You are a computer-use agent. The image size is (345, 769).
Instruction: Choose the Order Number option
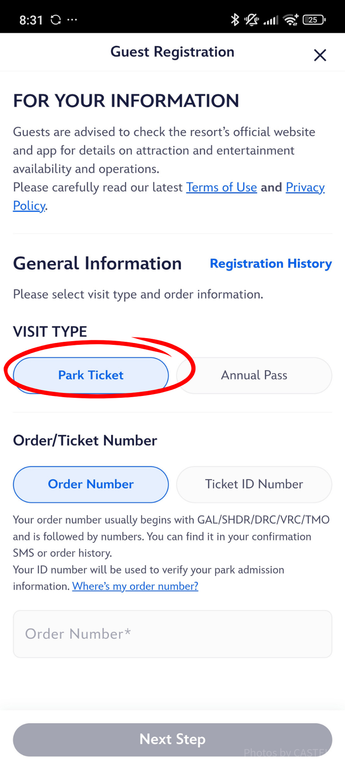(x=91, y=484)
